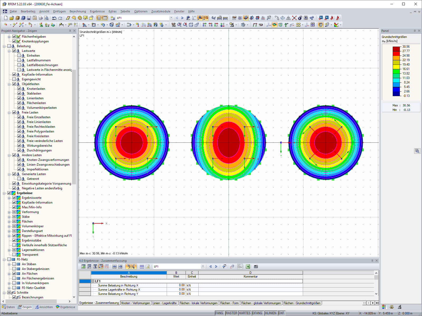Click the Summe Belastung in Richtung X row
The height and width of the screenshot is (316, 422).
pyautogui.click(x=197, y=285)
